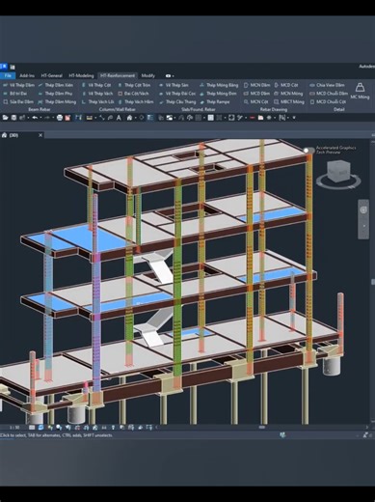Click the selection filter icon in status bar
This screenshot has height=502, width=375.
(x=365, y=435)
